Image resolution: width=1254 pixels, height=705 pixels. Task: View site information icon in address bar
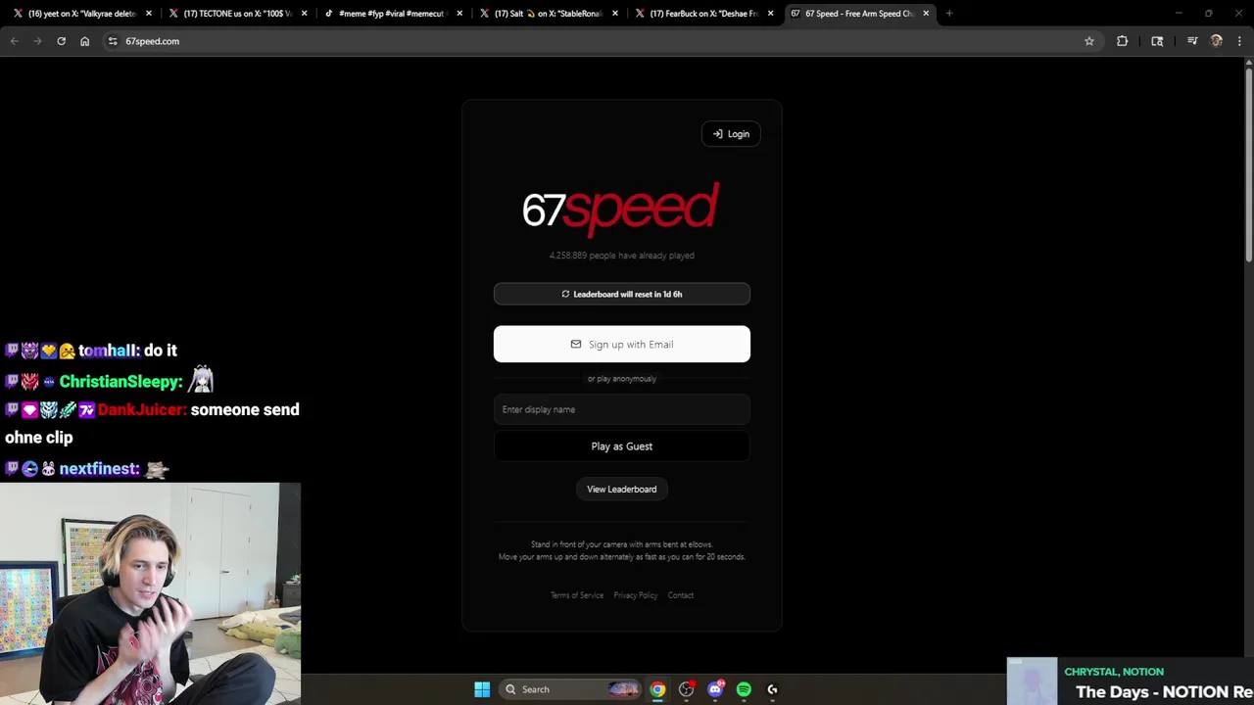point(113,41)
